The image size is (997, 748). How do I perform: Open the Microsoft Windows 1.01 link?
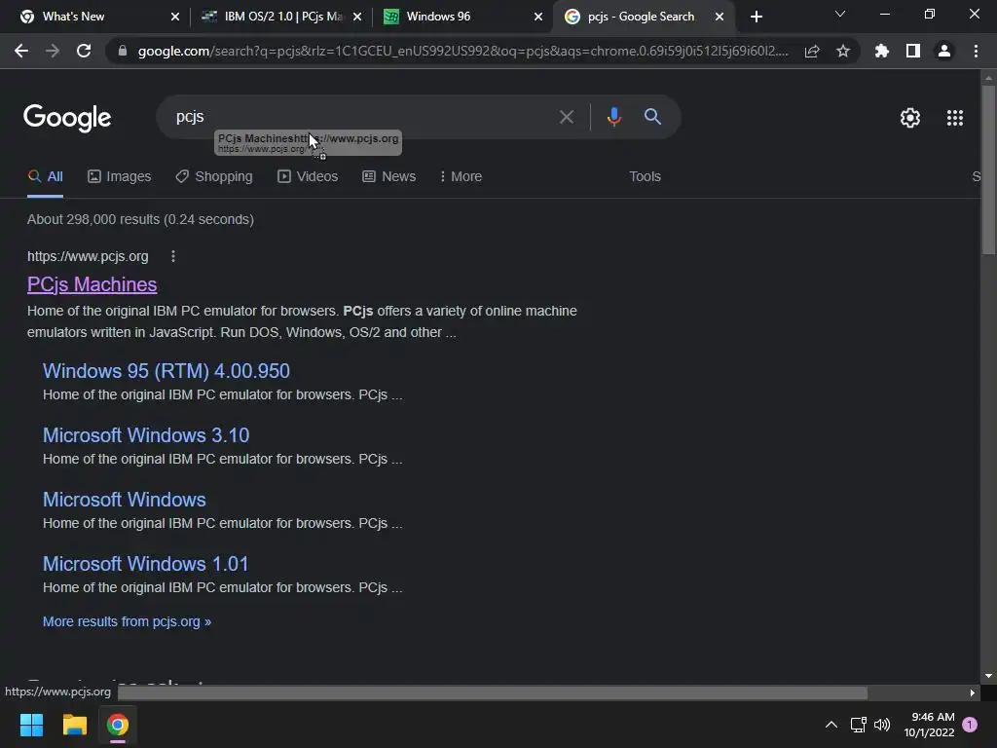pyautogui.click(x=146, y=564)
